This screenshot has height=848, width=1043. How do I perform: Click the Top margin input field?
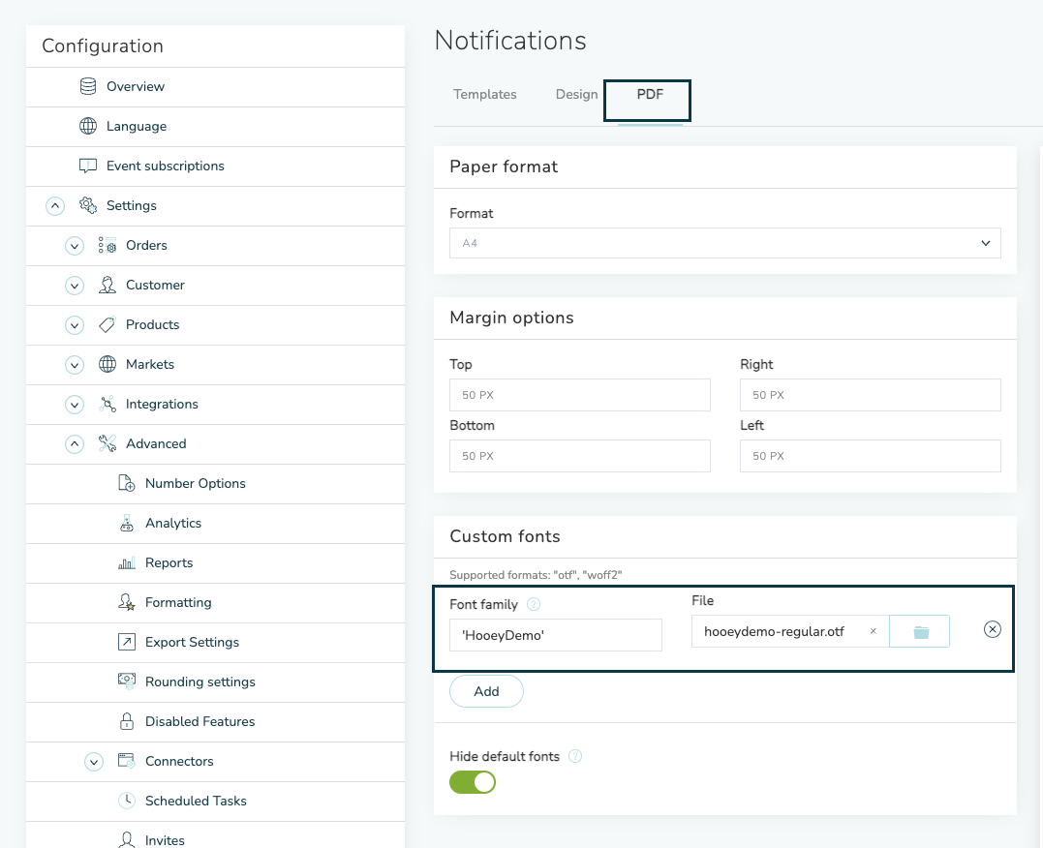[579, 395]
